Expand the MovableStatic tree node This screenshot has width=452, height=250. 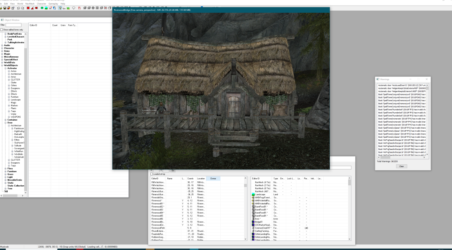point(6,180)
